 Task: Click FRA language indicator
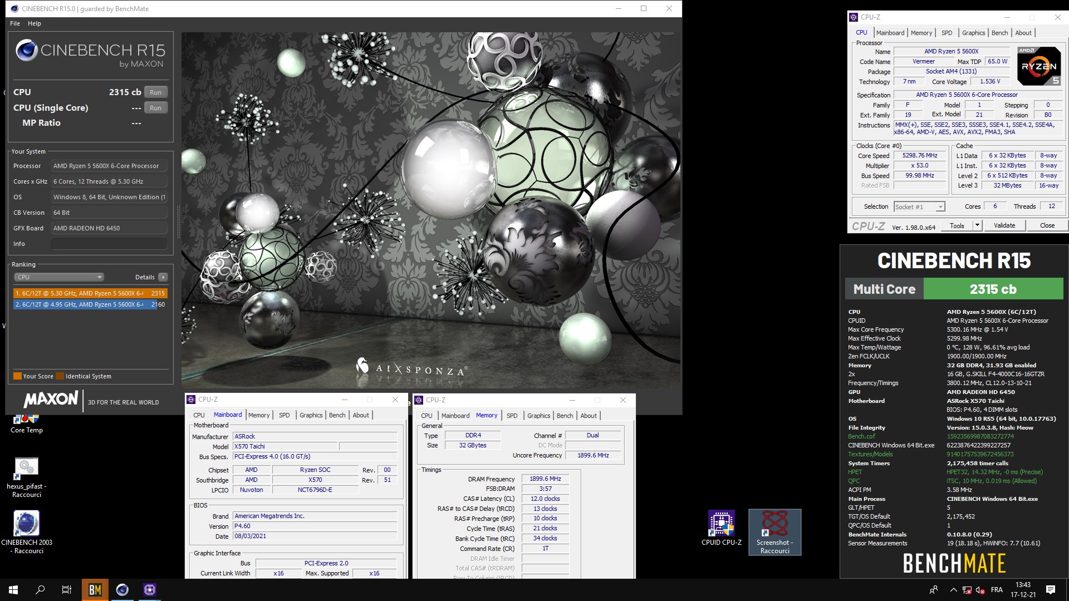point(997,590)
